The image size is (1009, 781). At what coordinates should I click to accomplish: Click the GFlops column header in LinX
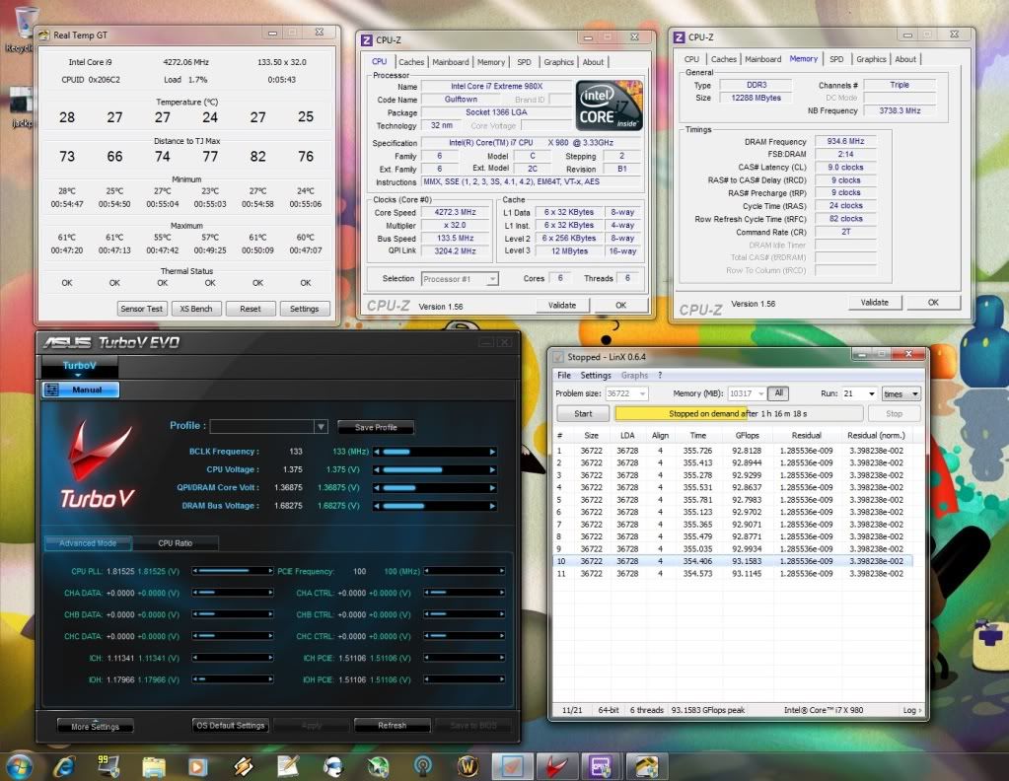tap(747, 436)
